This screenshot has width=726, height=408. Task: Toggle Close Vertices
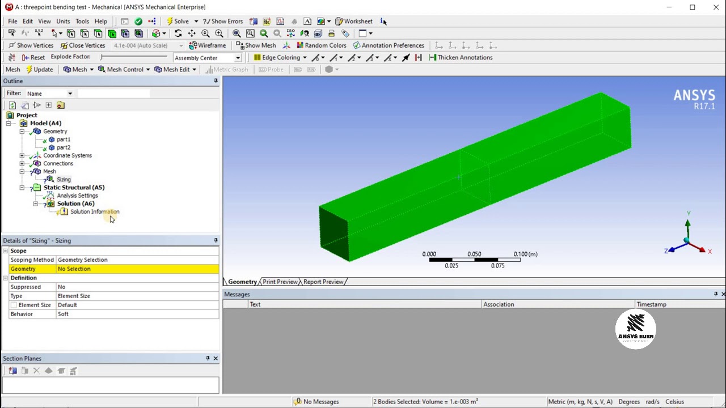82,45
